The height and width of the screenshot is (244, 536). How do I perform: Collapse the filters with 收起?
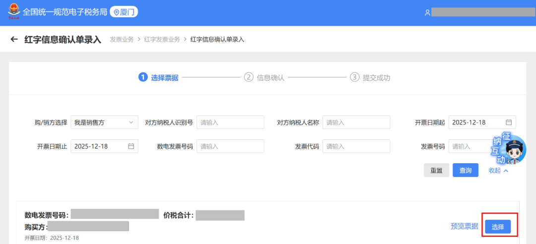point(498,170)
